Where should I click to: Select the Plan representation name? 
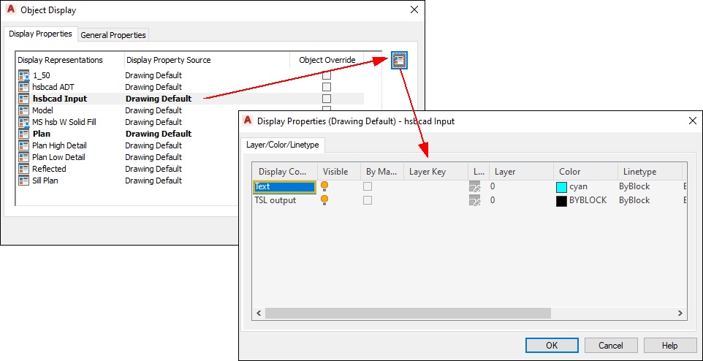tap(41, 134)
